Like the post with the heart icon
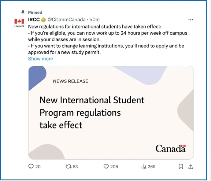The height and width of the screenshot is (181, 211). 106,167
